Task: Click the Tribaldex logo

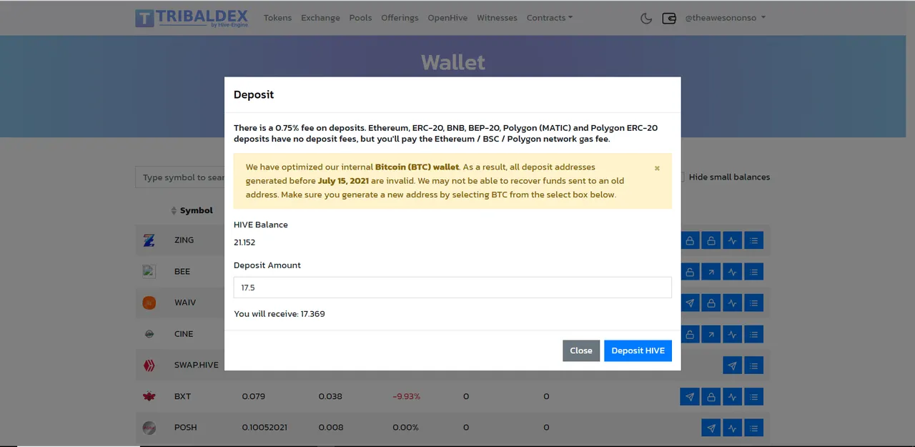Action: [x=192, y=18]
